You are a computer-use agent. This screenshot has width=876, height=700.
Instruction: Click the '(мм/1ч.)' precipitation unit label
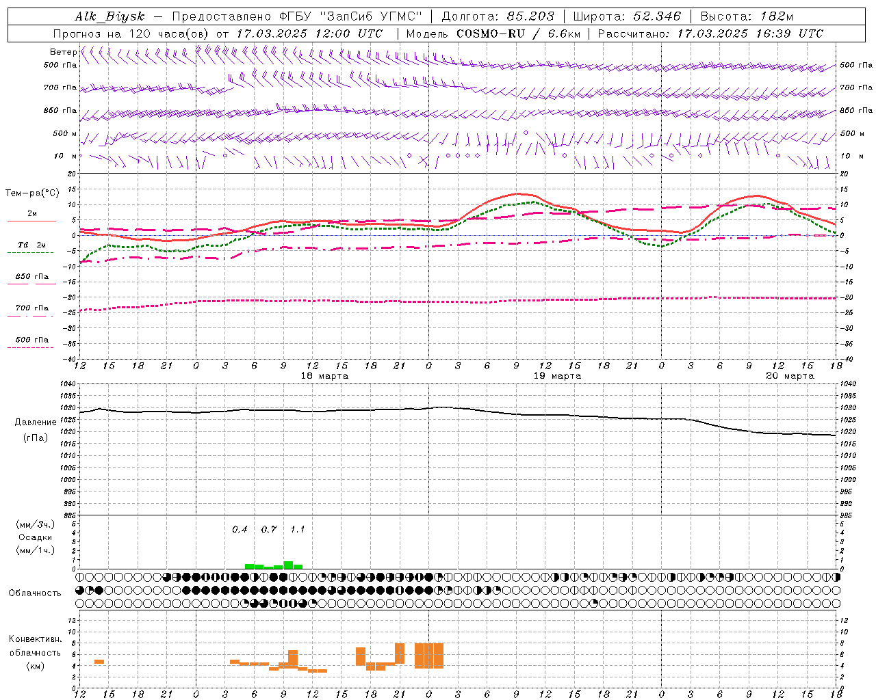coord(36,550)
